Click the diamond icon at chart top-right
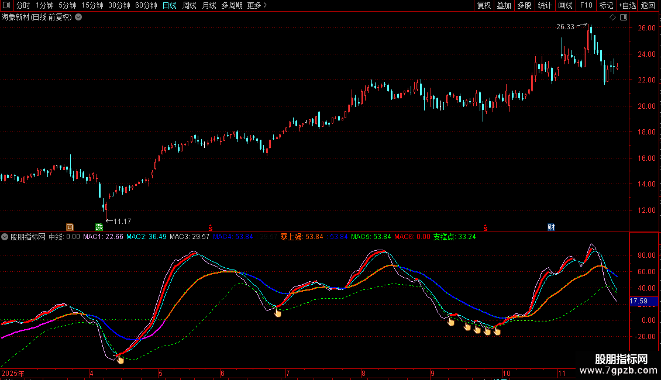 coord(612,18)
